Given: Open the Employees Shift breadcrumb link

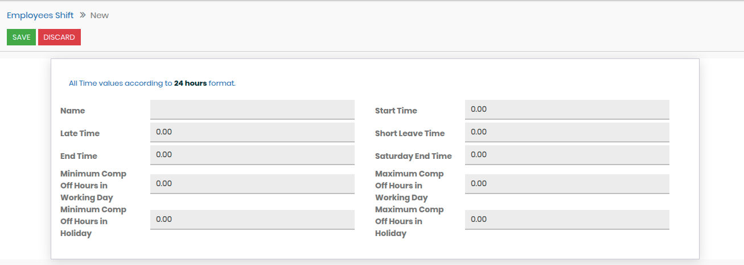Looking at the screenshot, I should point(40,15).
